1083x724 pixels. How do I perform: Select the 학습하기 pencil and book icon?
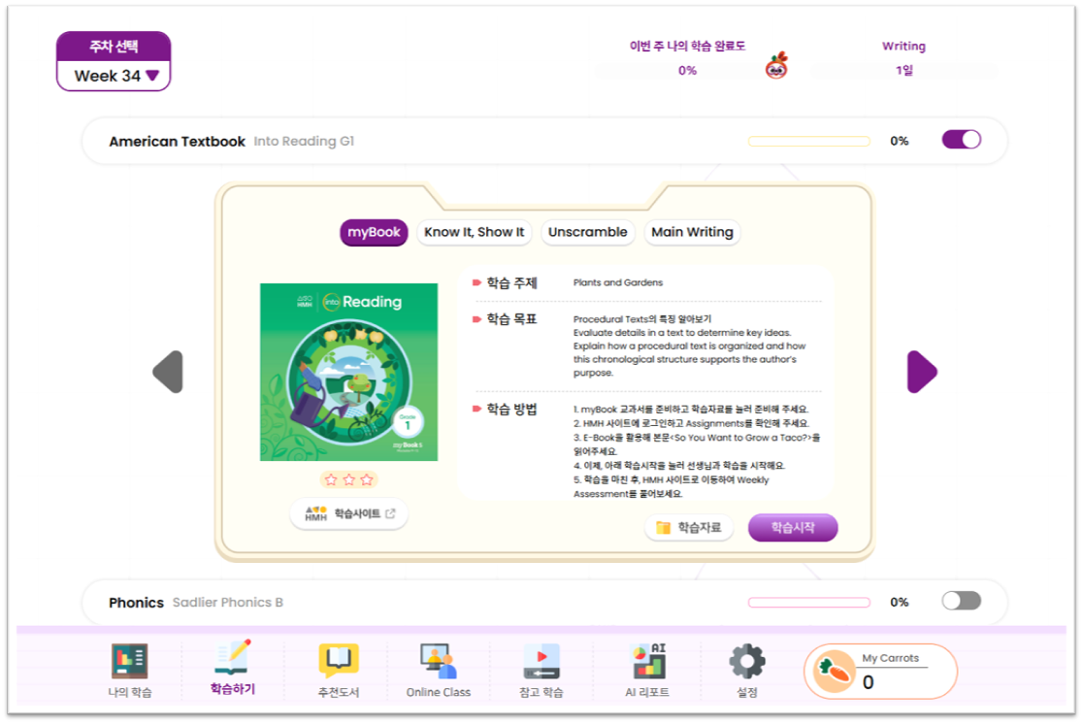[x=233, y=658]
